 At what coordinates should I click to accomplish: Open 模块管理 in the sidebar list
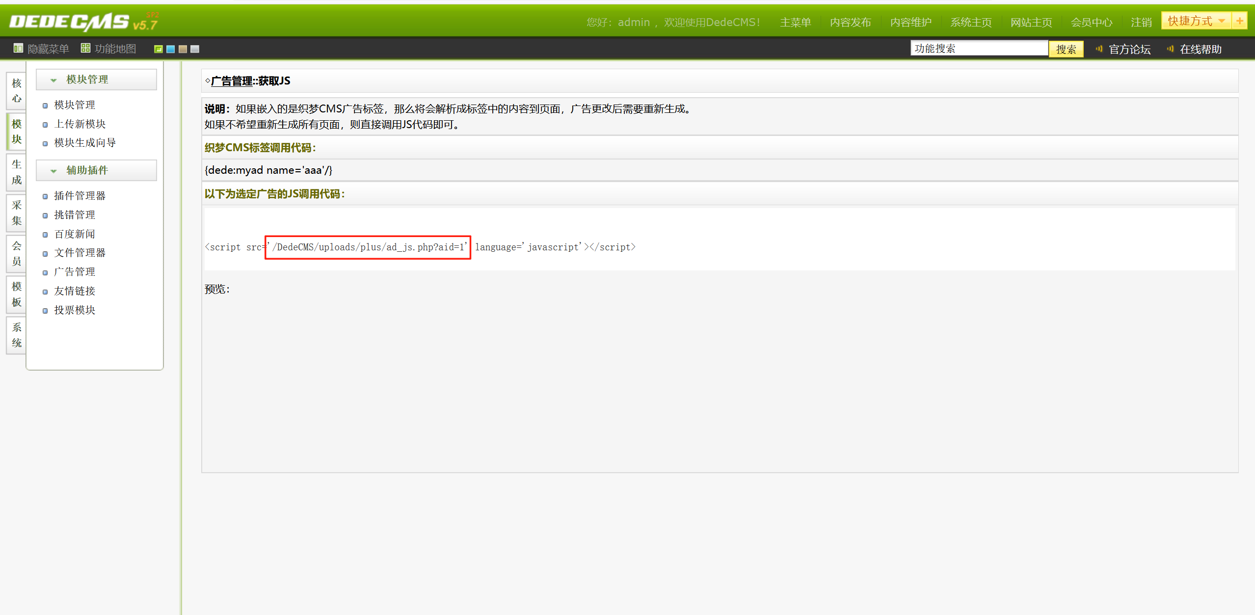pos(75,105)
